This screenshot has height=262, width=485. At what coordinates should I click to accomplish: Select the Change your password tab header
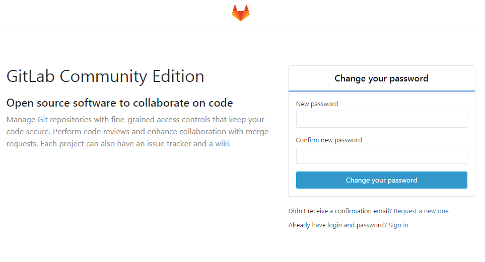[x=381, y=78]
